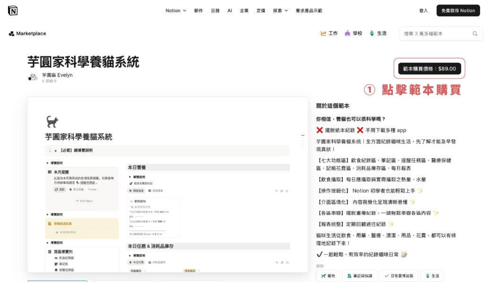Click the 免費取得 Notion button

[458, 10]
